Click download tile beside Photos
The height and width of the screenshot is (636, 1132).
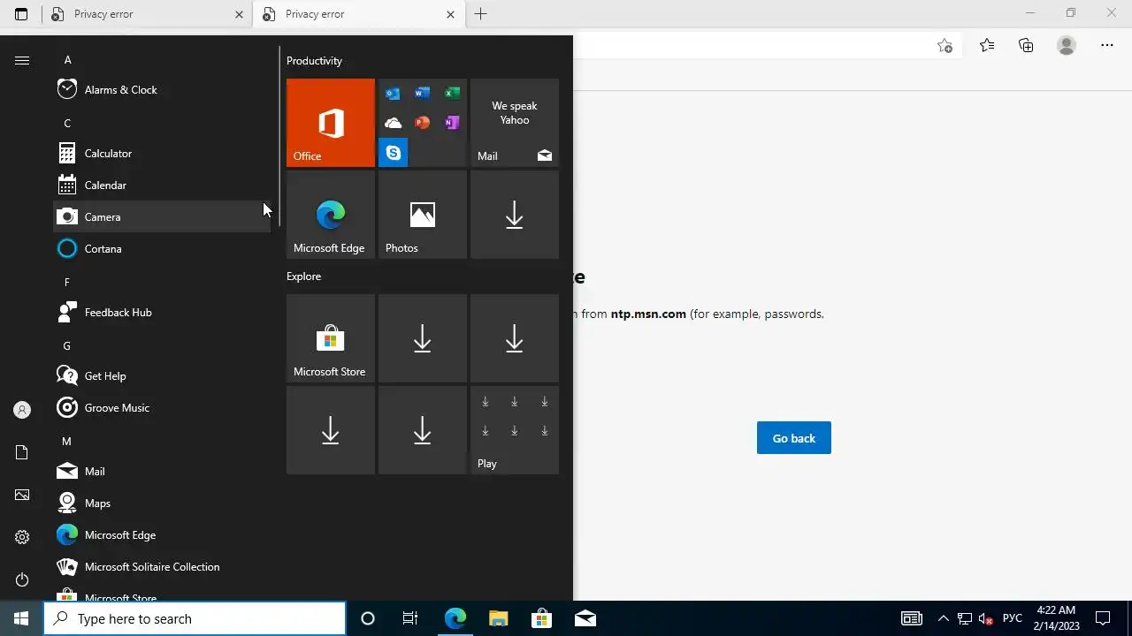point(515,215)
